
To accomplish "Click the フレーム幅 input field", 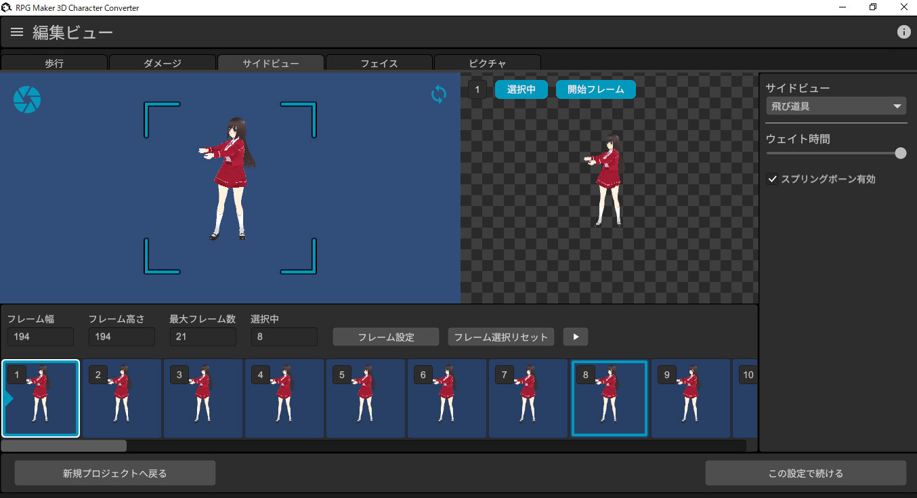I will 40,336.
